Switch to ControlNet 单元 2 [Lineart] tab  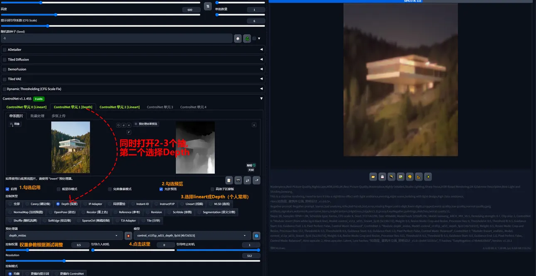pos(120,107)
